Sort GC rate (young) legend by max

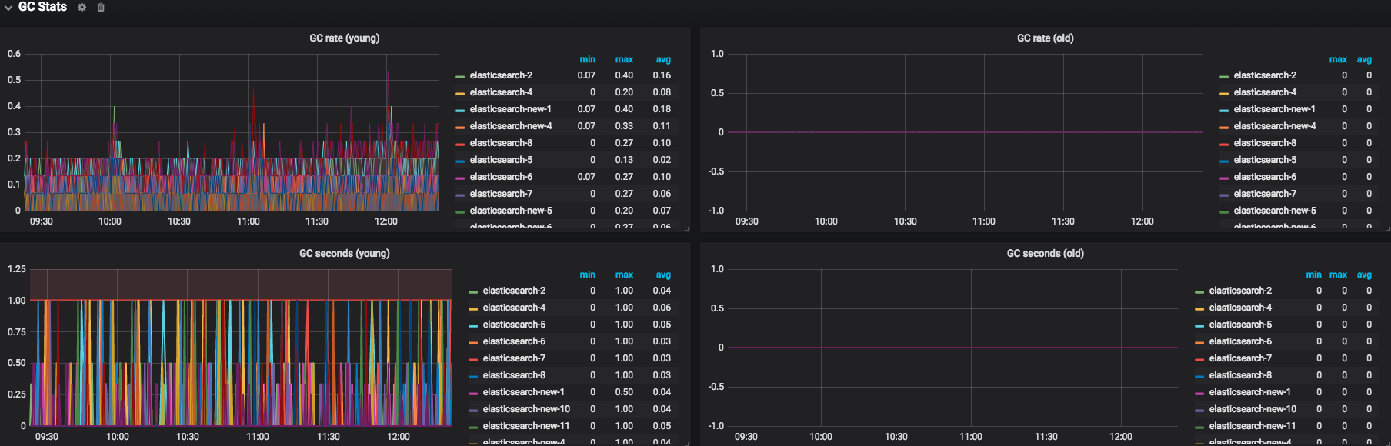click(624, 59)
